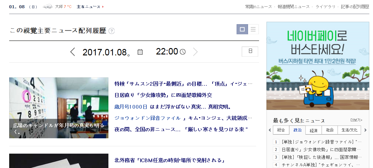The height and width of the screenshot is (168, 373).
Task: Open ライブラリ link
Action: click(x=326, y=7)
